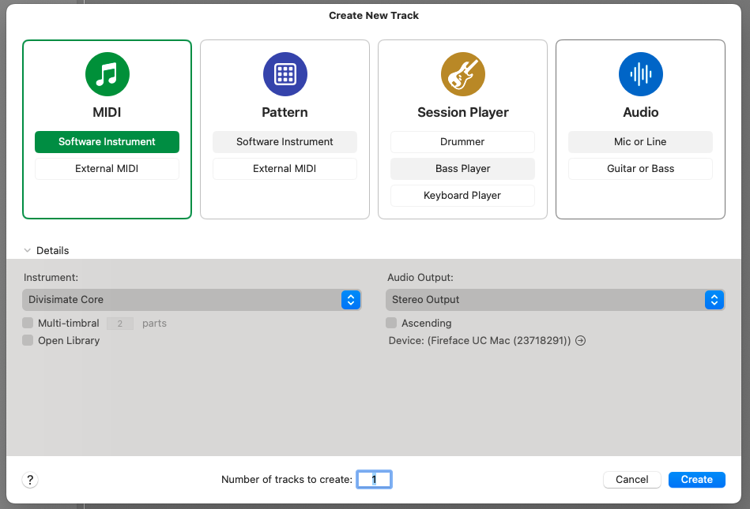
Task: Enable the Multi-timbral checkbox
Action: pyautogui.click(x=28, y=324)
